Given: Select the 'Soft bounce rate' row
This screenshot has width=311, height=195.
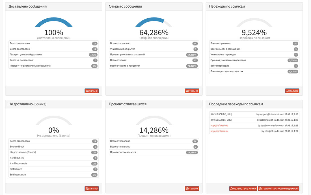Looking at the screenshot, I should pos(54,175).
